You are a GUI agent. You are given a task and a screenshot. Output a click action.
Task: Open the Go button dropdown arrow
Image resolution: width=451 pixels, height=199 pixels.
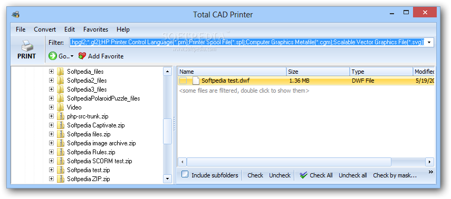72,56
